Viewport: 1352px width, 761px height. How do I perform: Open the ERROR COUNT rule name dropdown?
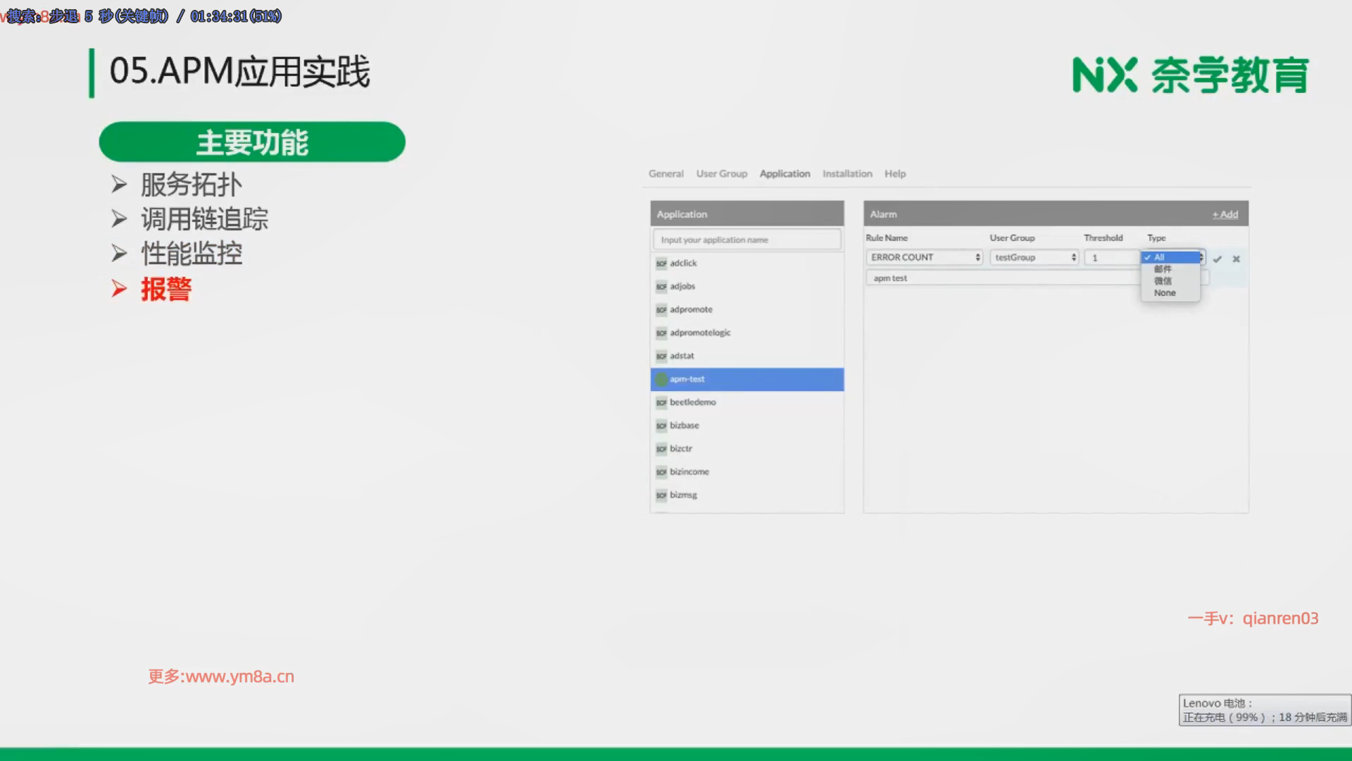point(924,257)
